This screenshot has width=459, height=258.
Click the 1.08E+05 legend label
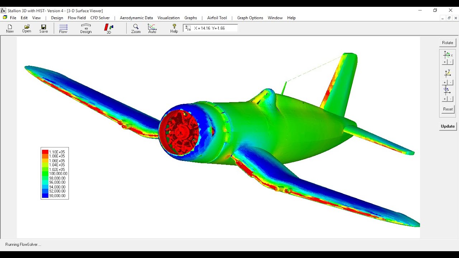[x=57, y=156]
